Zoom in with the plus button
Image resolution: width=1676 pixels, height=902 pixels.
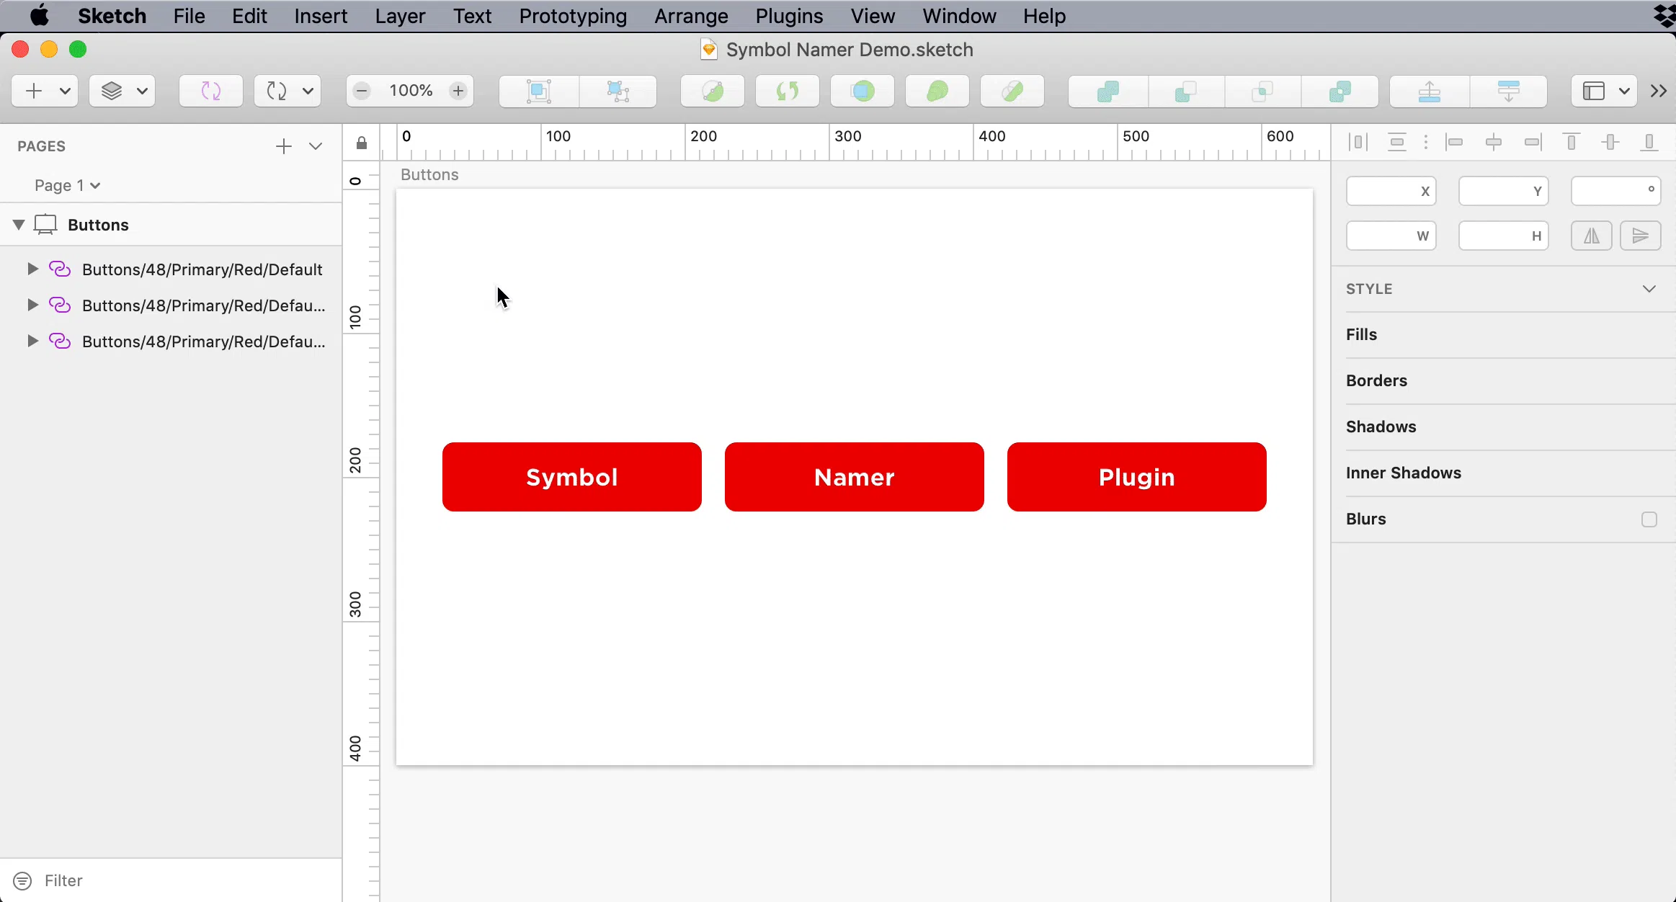[x=458, y=91]
